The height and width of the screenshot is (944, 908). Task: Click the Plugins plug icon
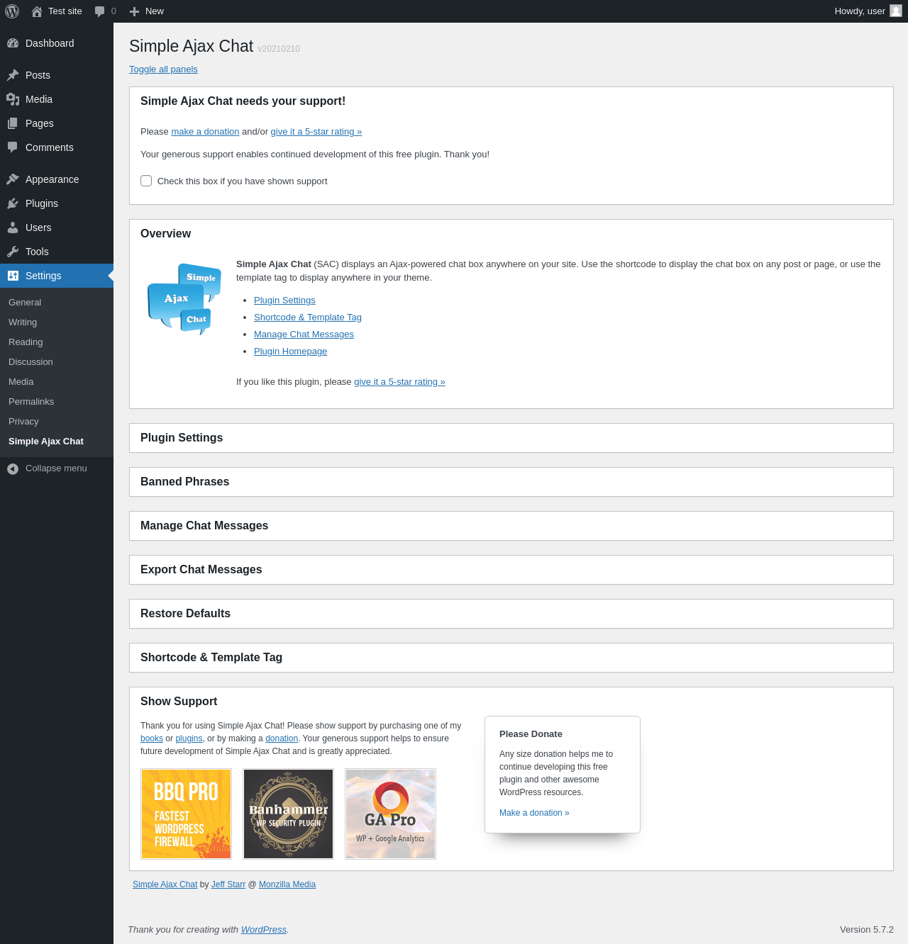tap(13, 203)
